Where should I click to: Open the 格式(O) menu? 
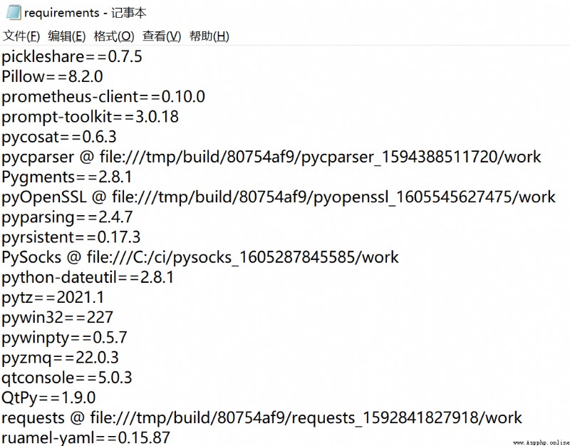pyautogui.click(x=114, y=36)
